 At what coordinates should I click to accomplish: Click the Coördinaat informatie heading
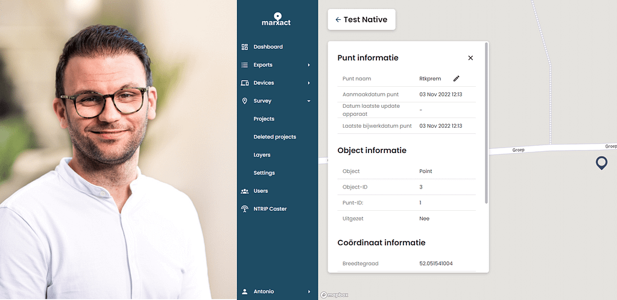coord(381,243)
